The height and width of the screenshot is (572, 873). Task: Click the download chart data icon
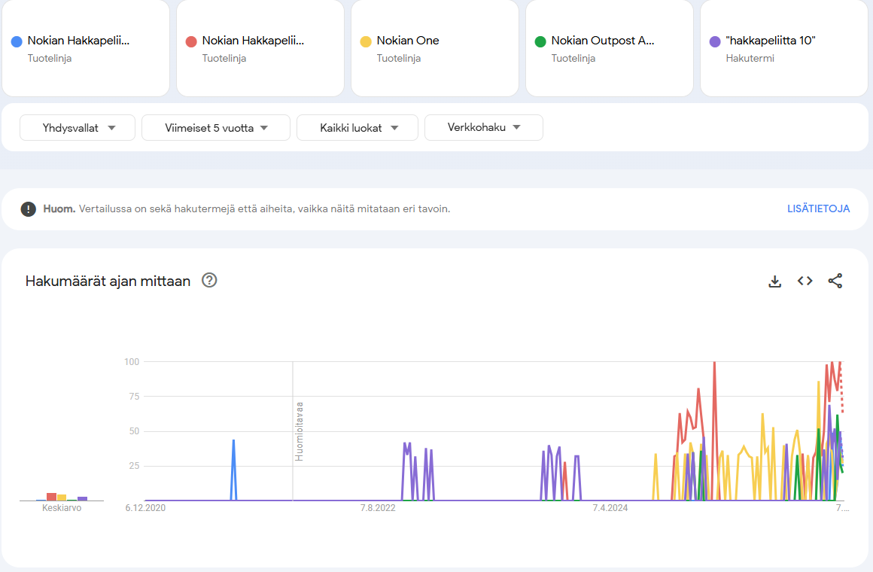click(774, 281)
